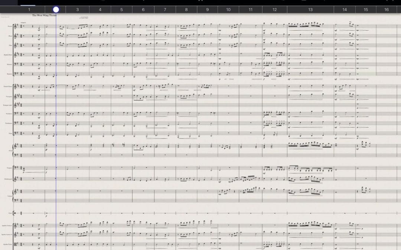
Task: Select the French Horns staff label
Action: 8,87
